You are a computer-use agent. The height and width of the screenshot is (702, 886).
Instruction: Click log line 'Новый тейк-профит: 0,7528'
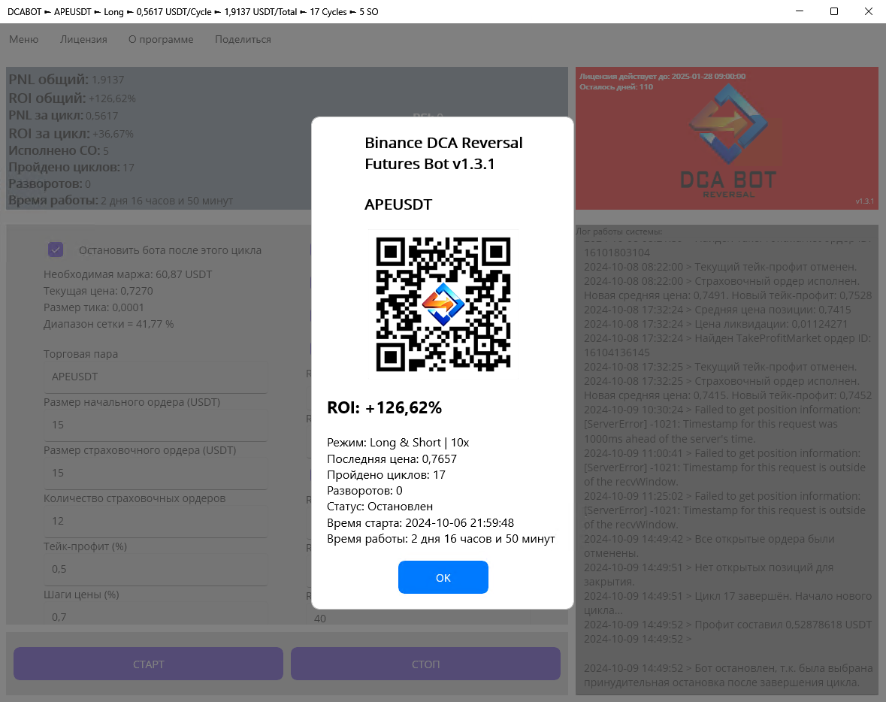(x=800, y=295)
